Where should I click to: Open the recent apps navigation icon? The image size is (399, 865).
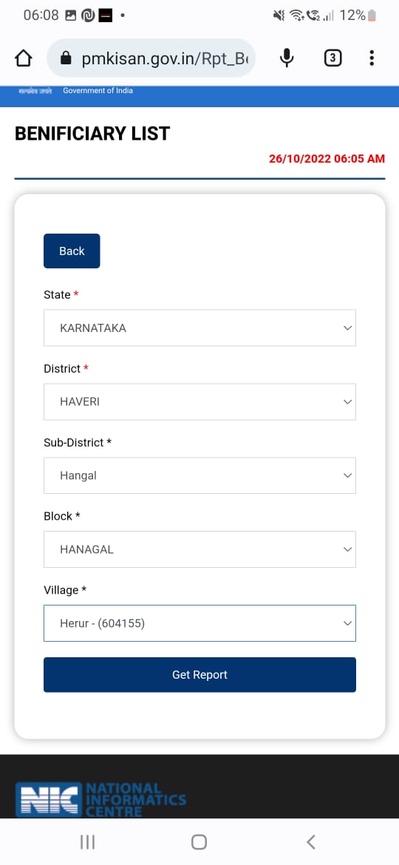click(x=88, y=842)
